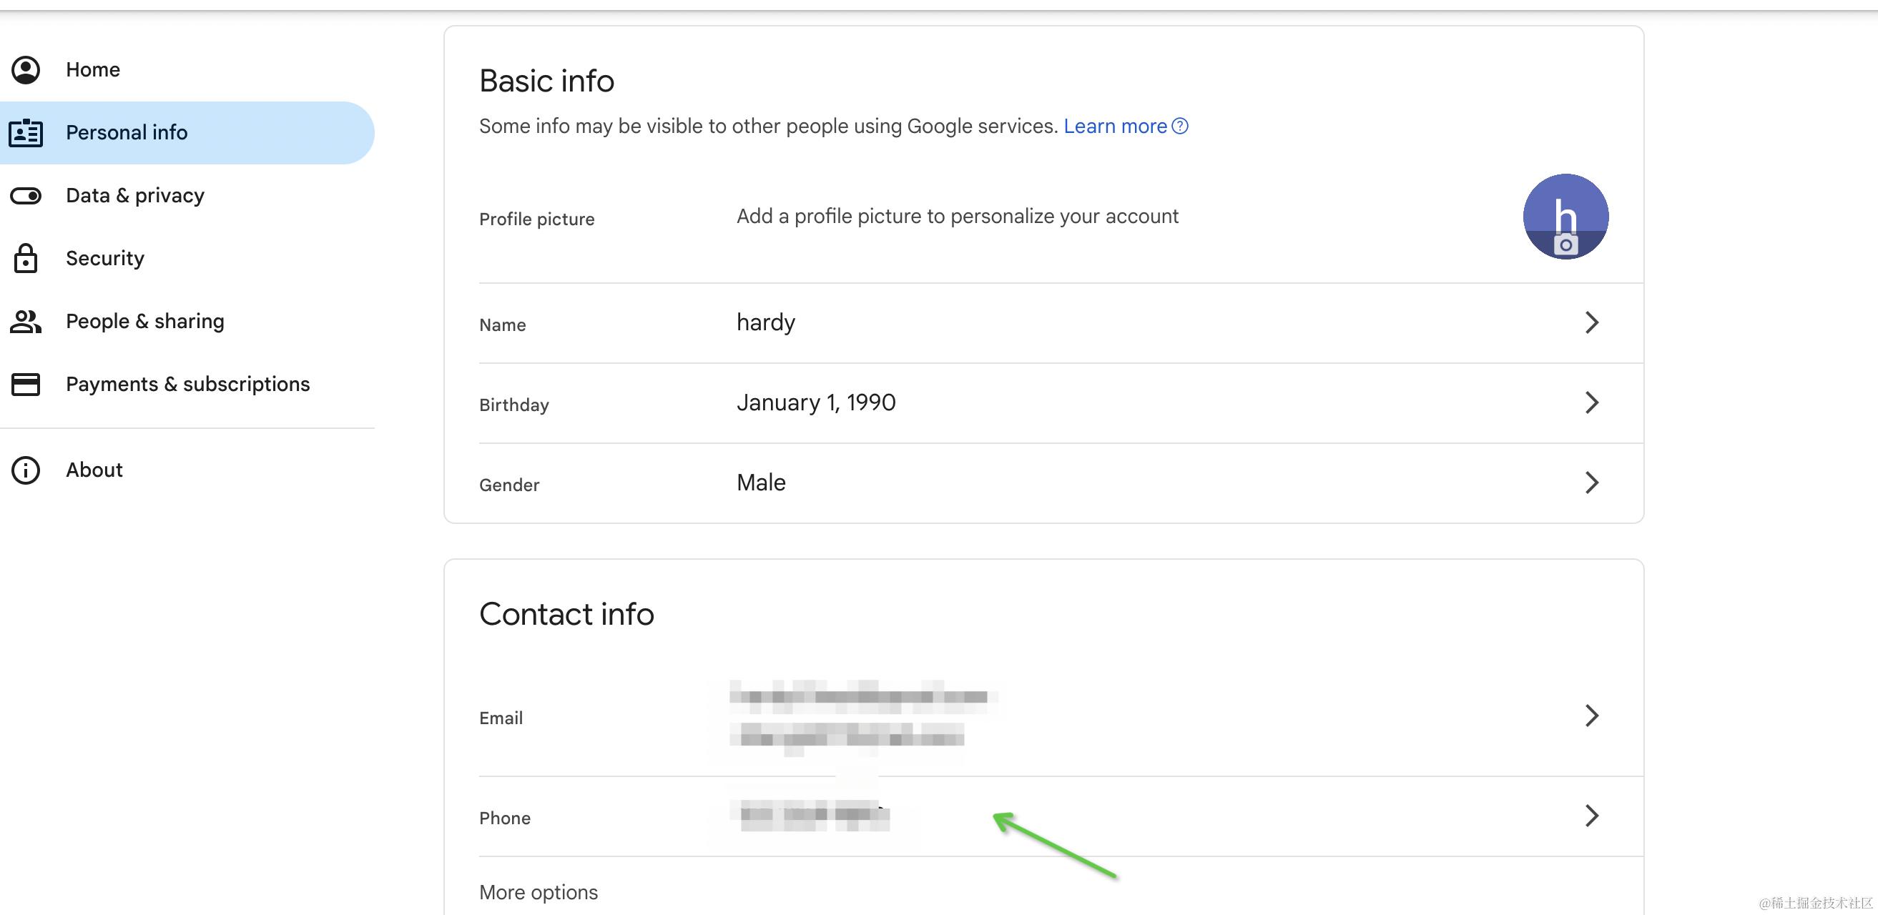This screenshot has height=915, width=1878.
Task: Open Data & privacy menu item
Action: click(x=135, y=196)
